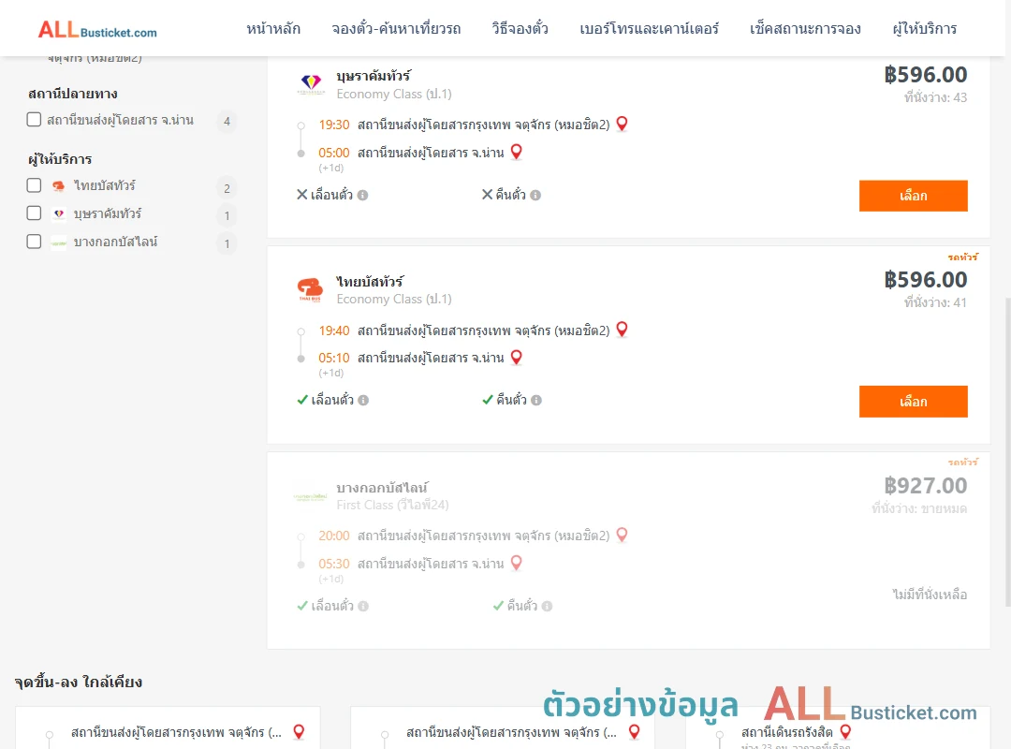Open the สถานีเดินรถรังสิต nearby stop card

coord(838,727)
